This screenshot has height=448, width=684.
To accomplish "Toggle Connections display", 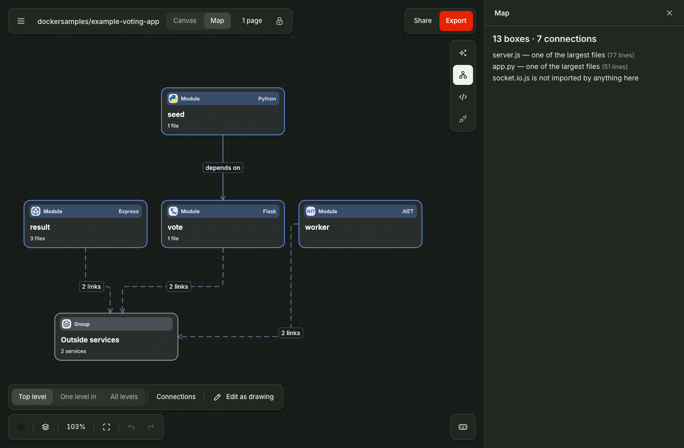I will point(176,397).
